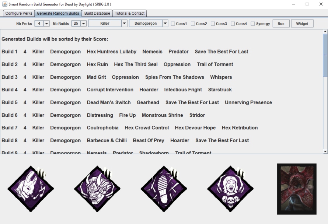Click the vertical scrollbar thumb
The height and width of the screenshot is (224, 328).
tap(325, 55)
